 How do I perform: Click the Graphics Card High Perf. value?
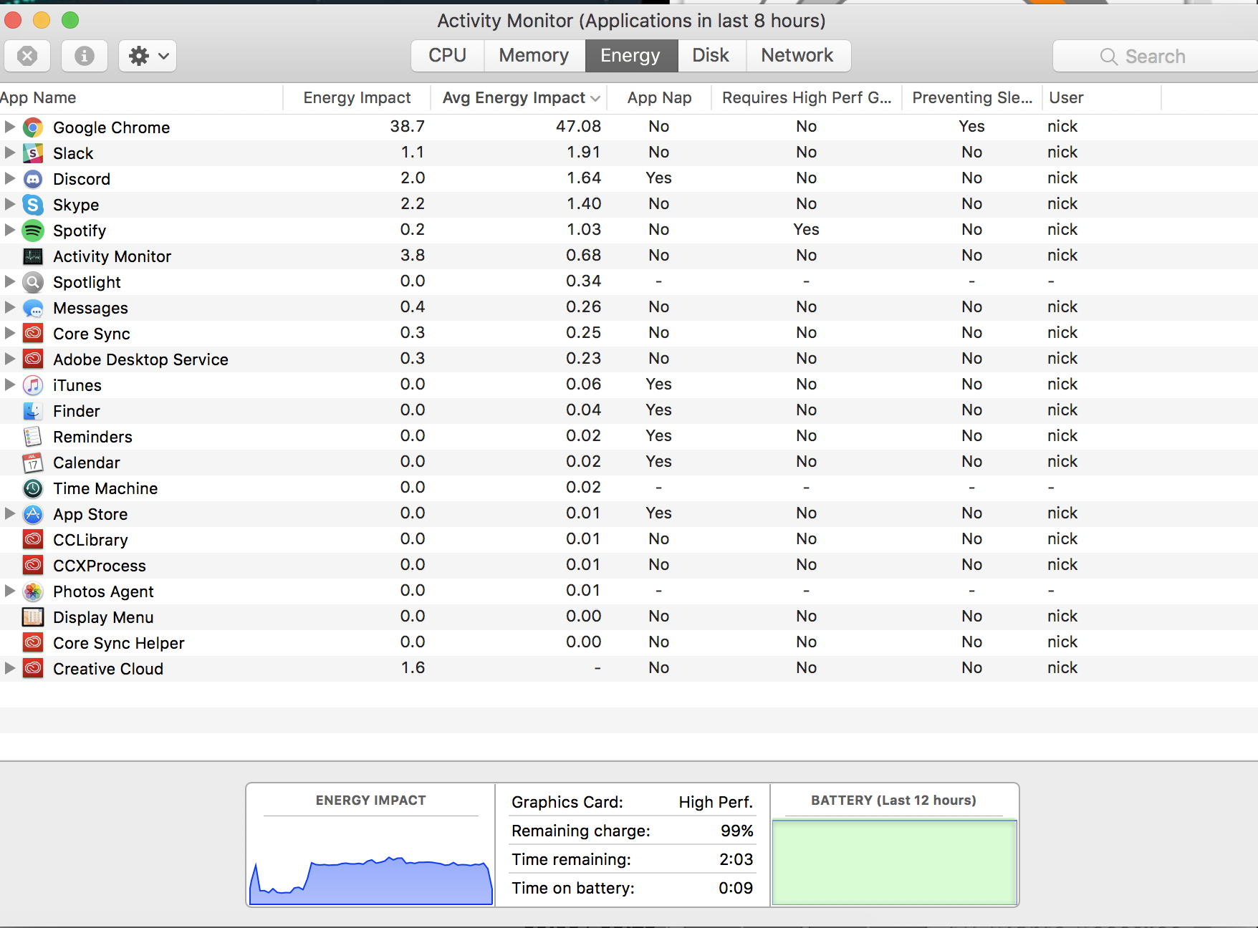click(716, 802)
